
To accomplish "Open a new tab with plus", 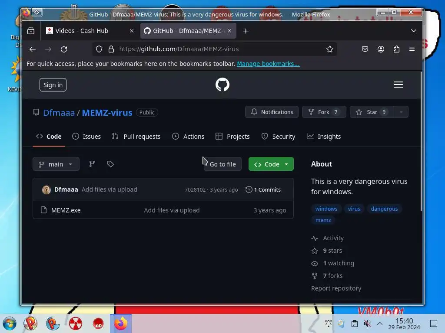I will tap(246, 31).
